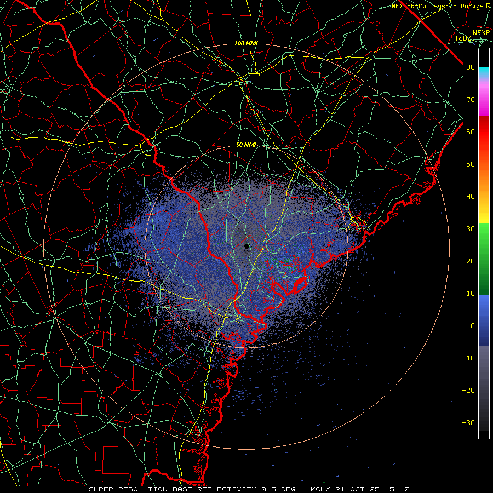Click the -10 value on the dBZ scale
493x493 pixels.
pyautogui.click(x=468, y=358)
